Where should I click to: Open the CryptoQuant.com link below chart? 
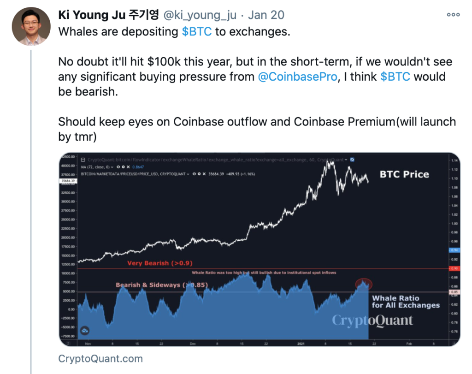click(x=100, y=359)
